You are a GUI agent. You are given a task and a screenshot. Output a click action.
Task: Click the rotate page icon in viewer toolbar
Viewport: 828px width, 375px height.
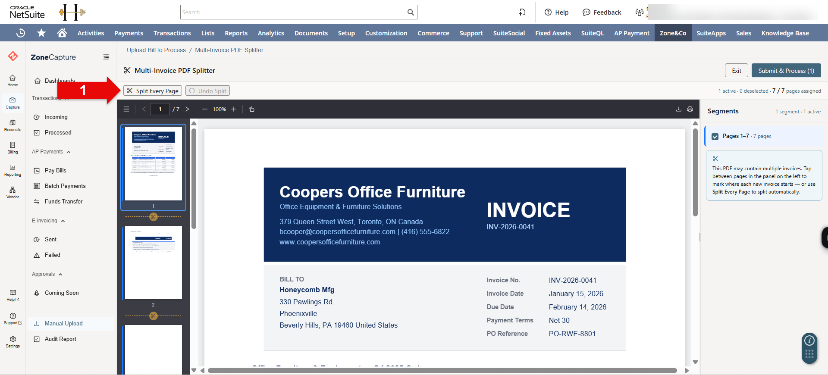[252, 109]
